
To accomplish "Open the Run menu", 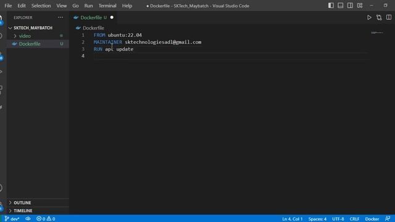I will click(88, 6).
